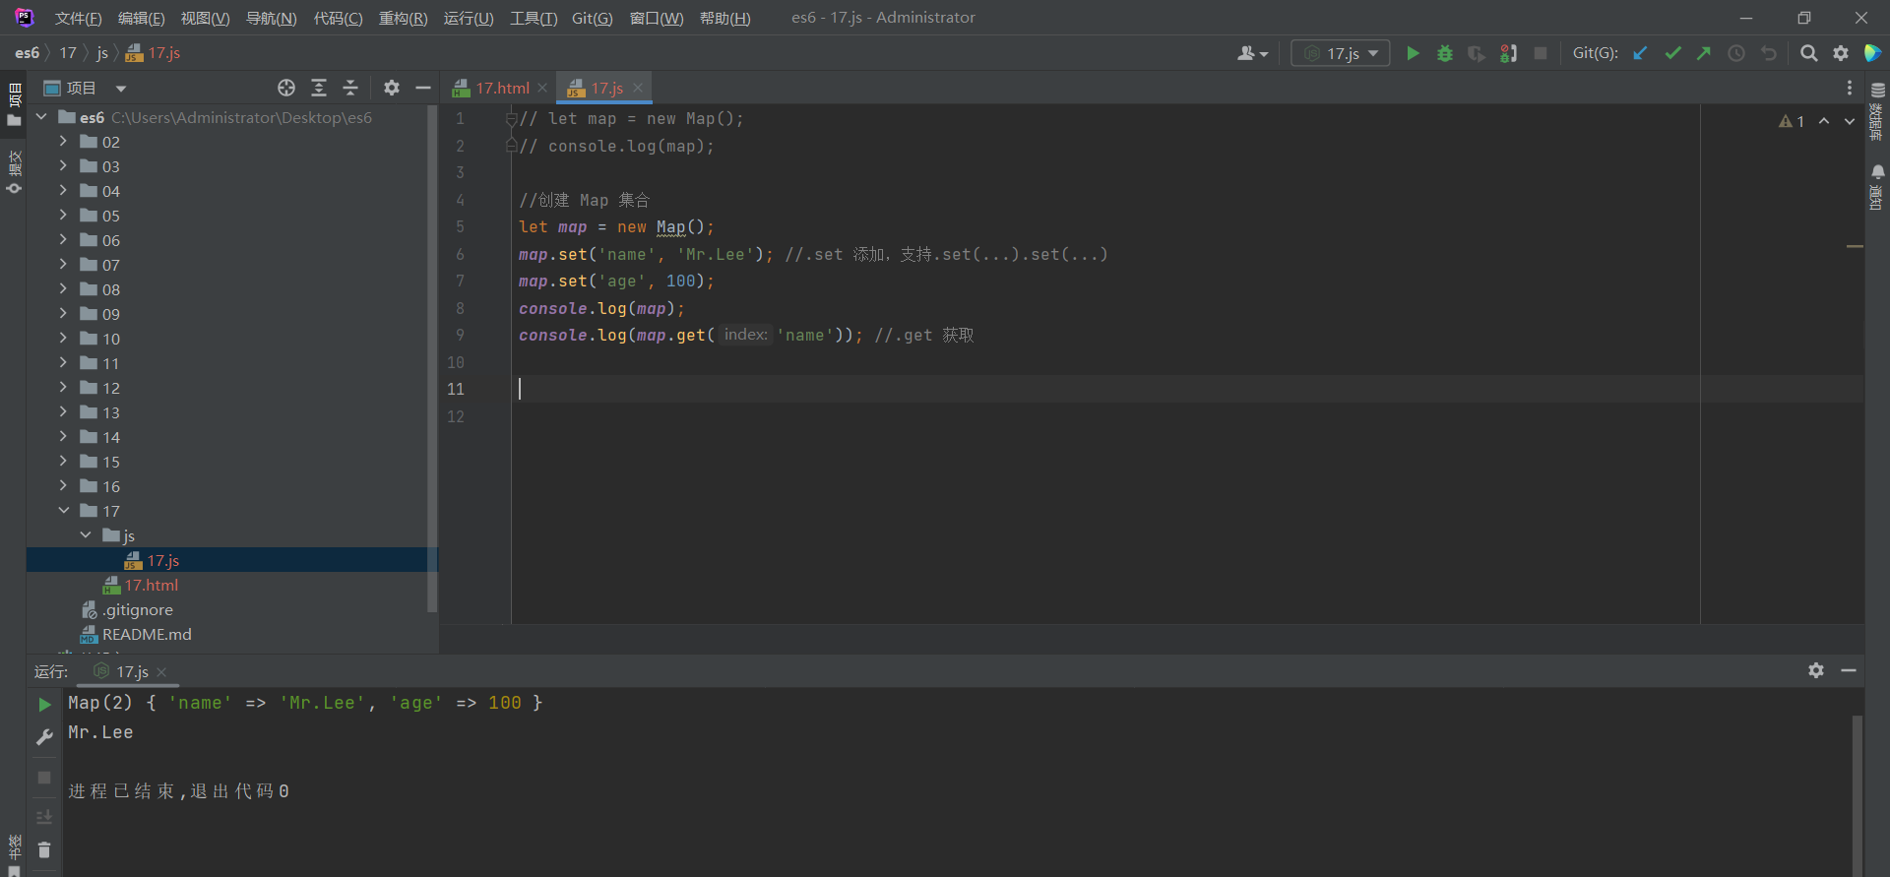Viewport: 1890px width, 877px height.
Task: Open editor tabs more options menu
Action: click(x=1850, y=88)
